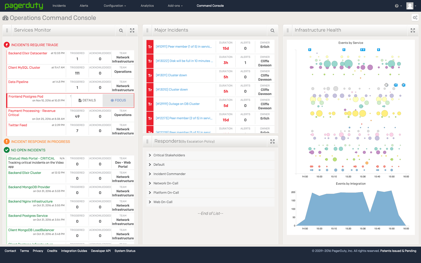Viewport: 421px width, 263px height.
Task: Open console settings gears icon
Action: [x=415, y=18]
